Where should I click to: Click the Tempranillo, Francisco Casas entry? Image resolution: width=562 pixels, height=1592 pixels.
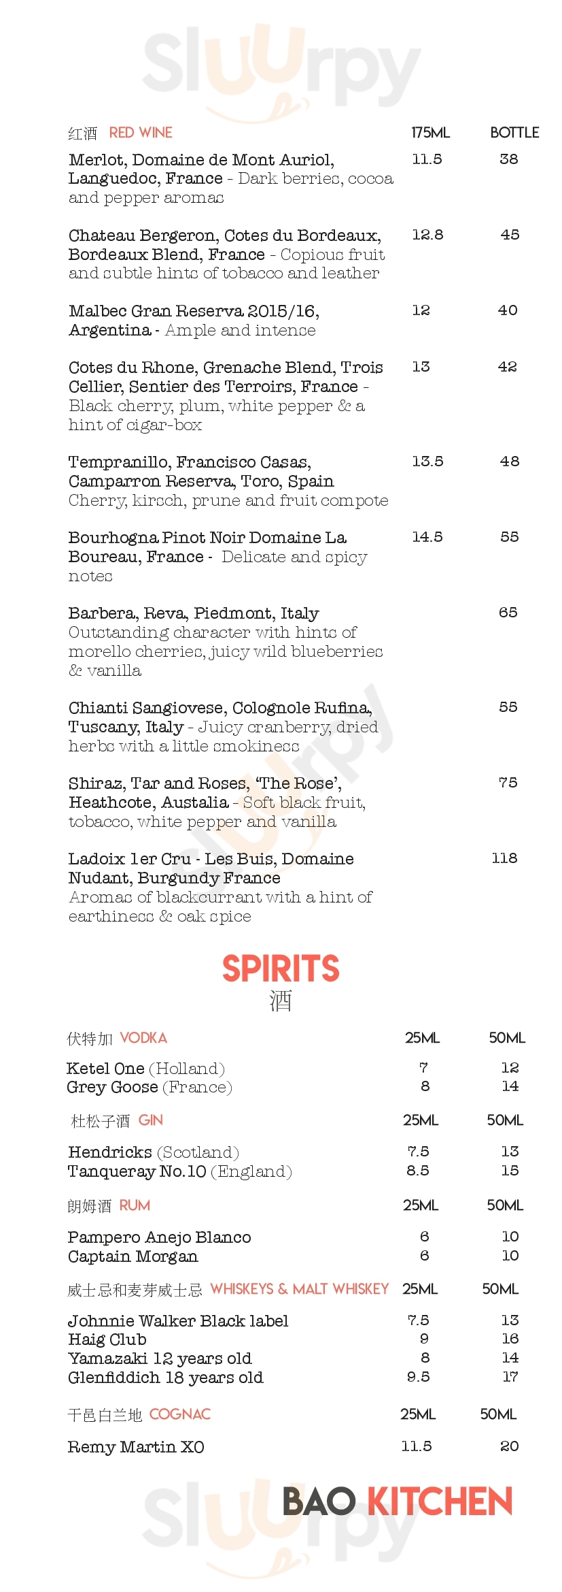pyautogui.click(x=190, y=462)
